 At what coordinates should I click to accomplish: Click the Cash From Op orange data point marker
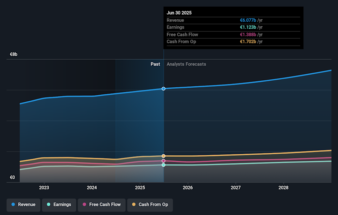(164, 156)
